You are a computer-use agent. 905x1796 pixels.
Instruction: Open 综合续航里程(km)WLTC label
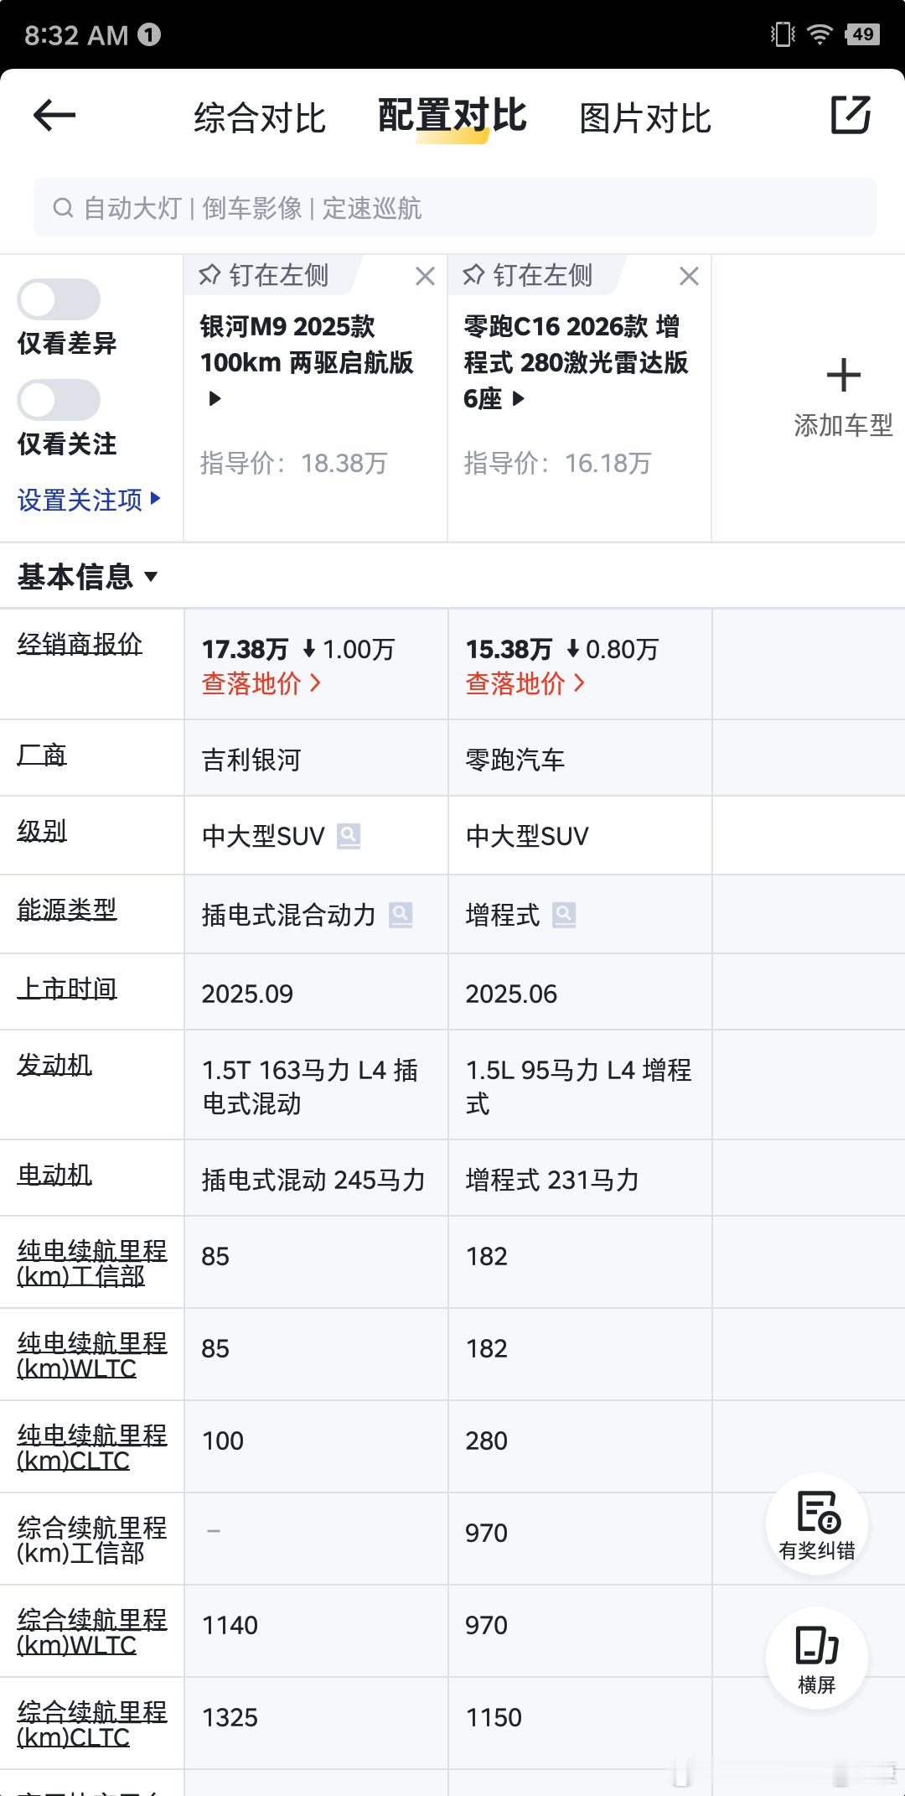[x=92, y=1632]
